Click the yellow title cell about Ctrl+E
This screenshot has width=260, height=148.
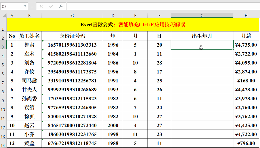[133, 25]
